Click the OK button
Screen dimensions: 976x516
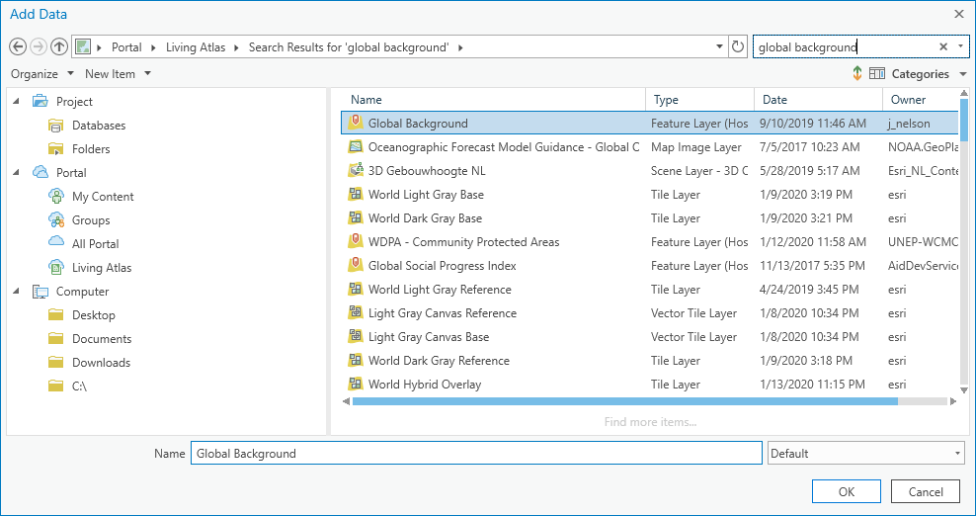pyautogui.click(x=846, y=491)
